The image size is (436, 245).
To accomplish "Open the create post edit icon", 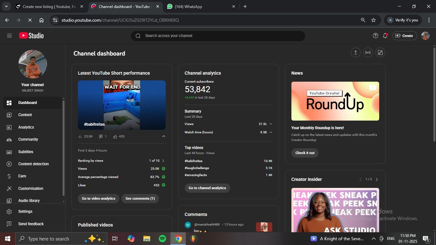I will click(x=380, y=53).
